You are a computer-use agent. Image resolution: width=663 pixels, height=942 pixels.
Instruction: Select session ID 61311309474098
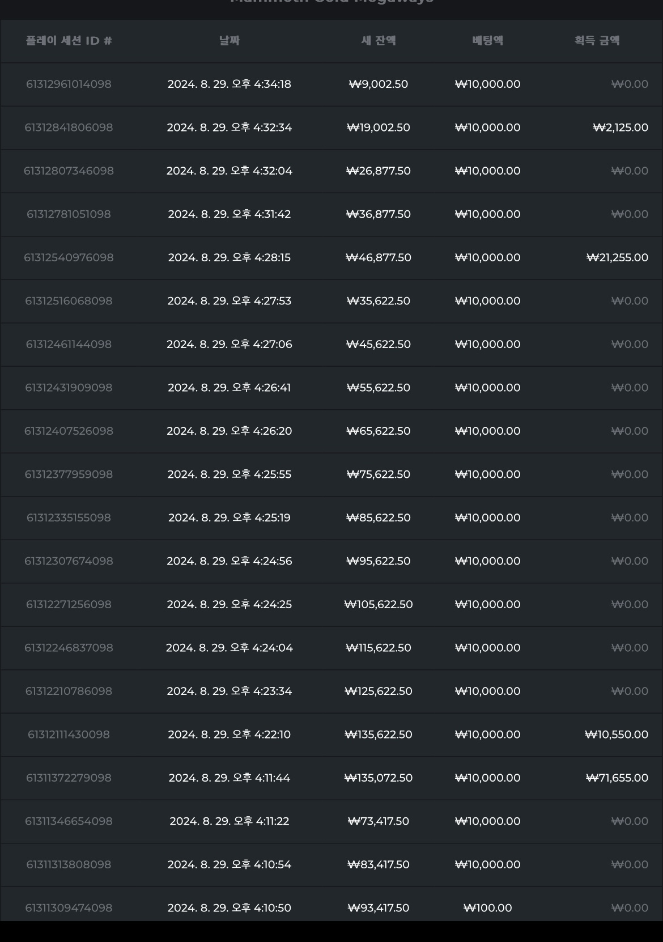click(x=69, y=908)
